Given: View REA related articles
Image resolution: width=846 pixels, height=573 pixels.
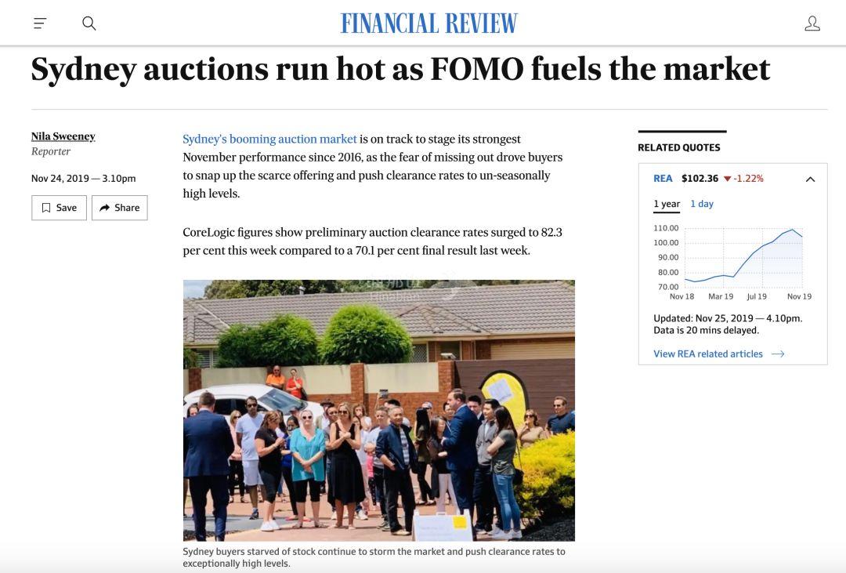Looking at the screenshot, I should 708,354.
